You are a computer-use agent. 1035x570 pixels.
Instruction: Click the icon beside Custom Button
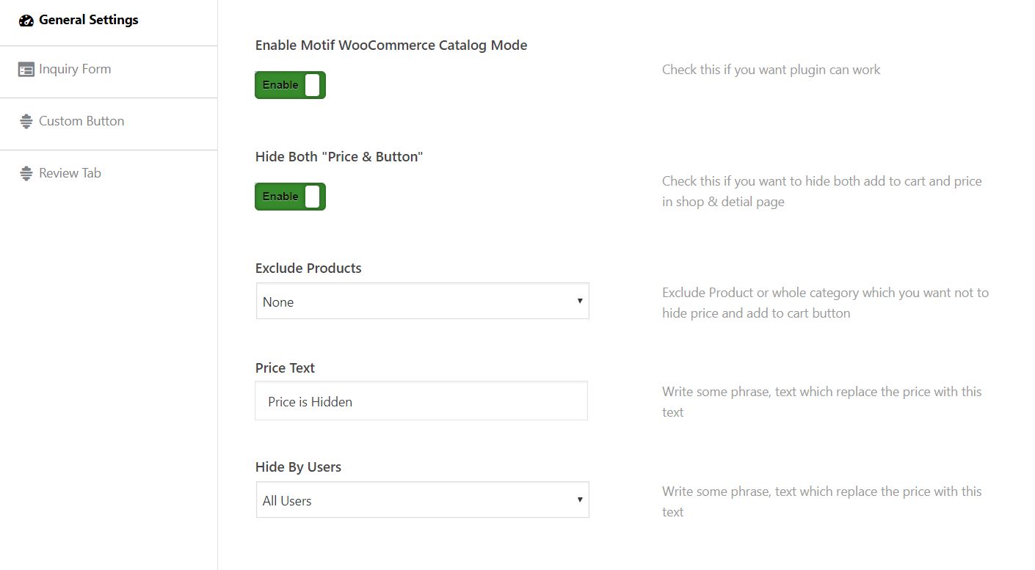tap(26, 122)
